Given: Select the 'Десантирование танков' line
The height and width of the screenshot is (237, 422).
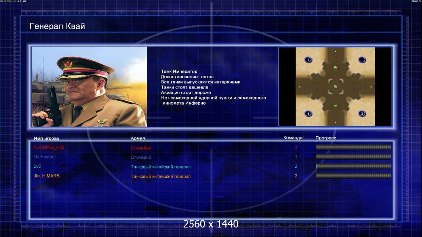Looking at the screenshot, I should pos(187,77).
